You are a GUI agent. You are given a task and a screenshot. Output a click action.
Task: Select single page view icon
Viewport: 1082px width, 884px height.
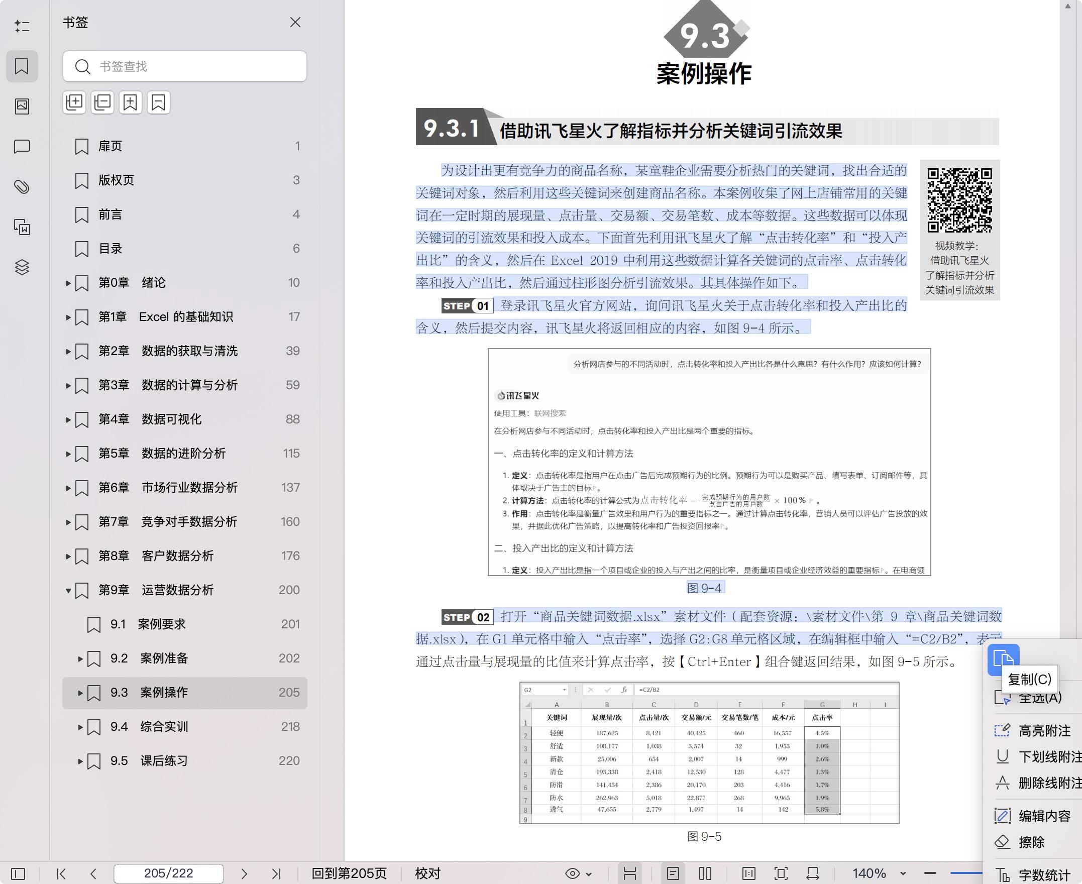[673, 874]
